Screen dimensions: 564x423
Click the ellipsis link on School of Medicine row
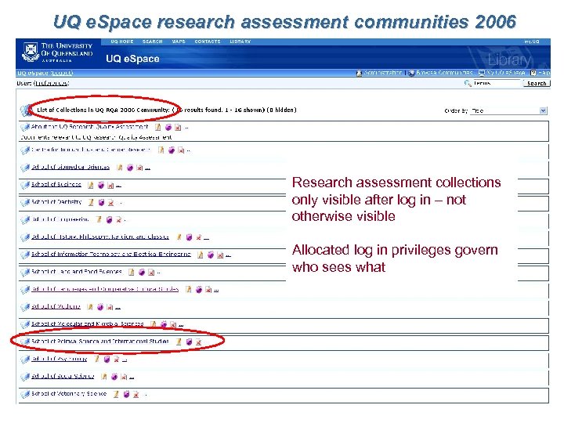tap(118, 308)
